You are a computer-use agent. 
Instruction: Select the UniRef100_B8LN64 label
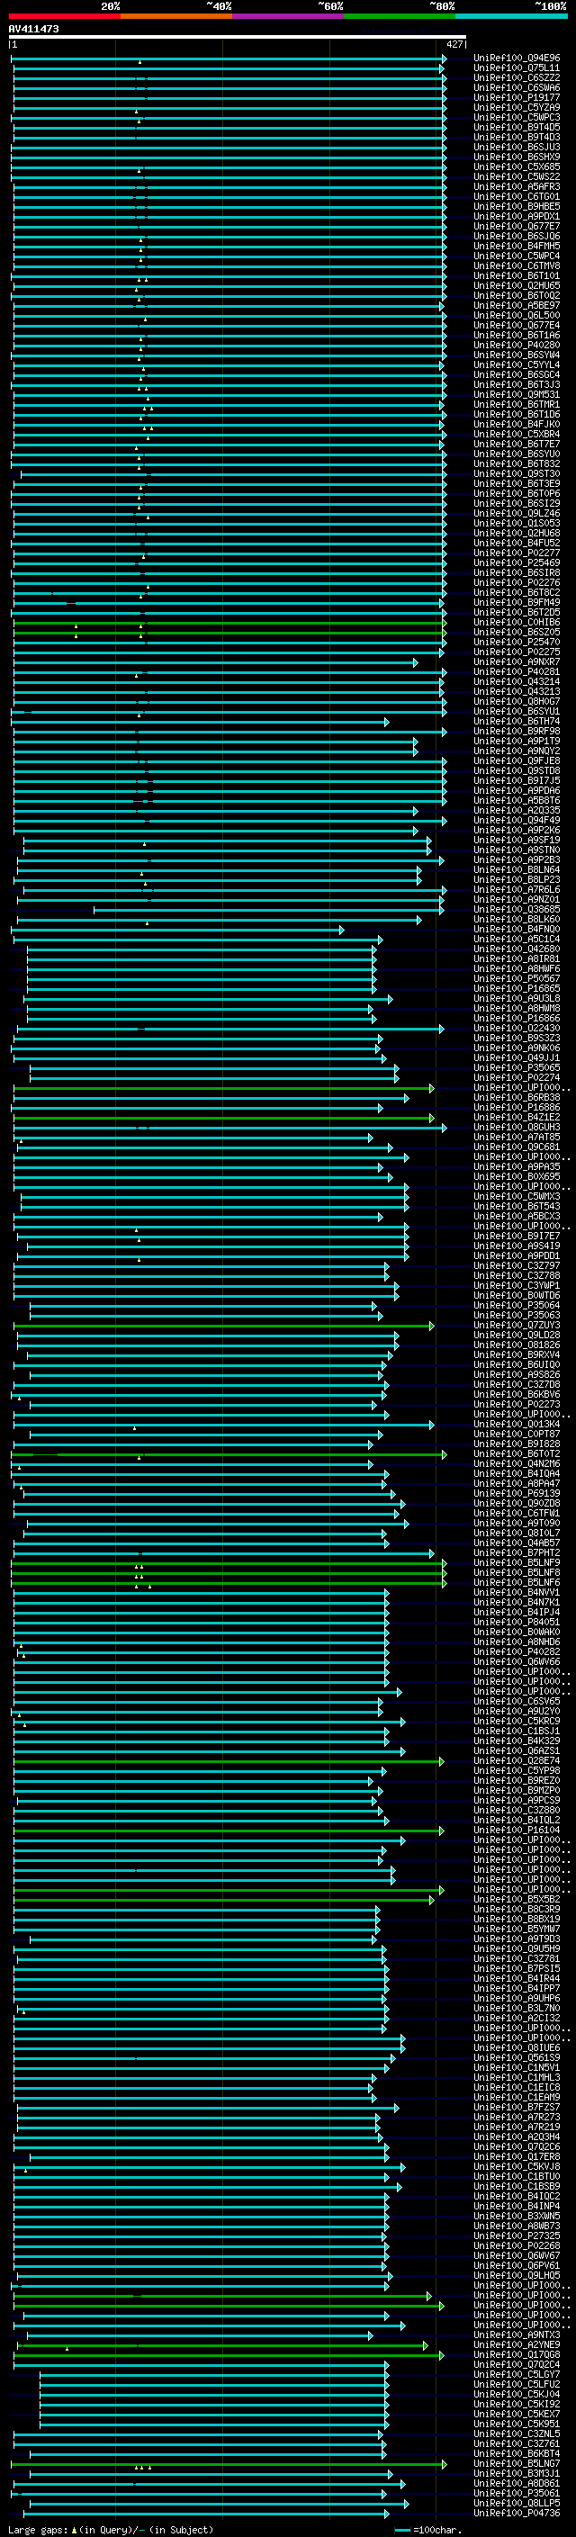point(517,869)
